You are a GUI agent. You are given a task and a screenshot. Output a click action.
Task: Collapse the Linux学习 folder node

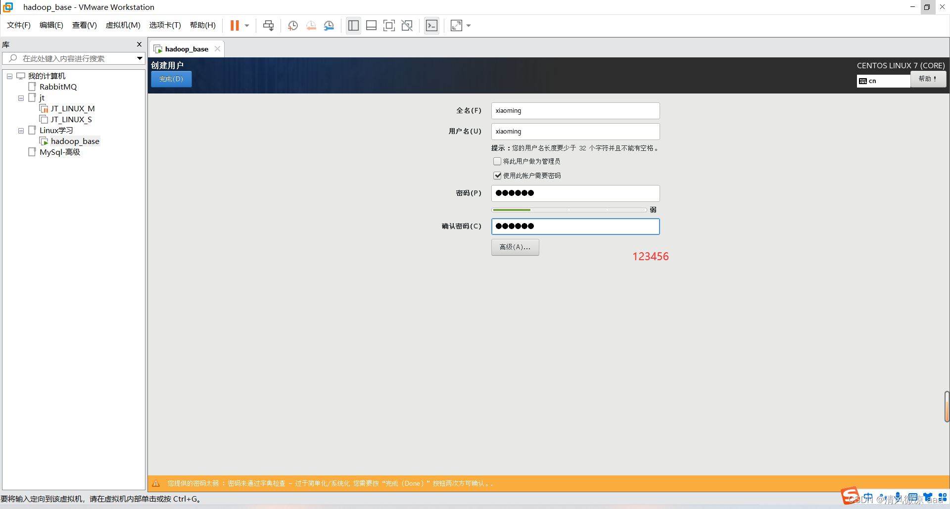click(x=21, y=131)
